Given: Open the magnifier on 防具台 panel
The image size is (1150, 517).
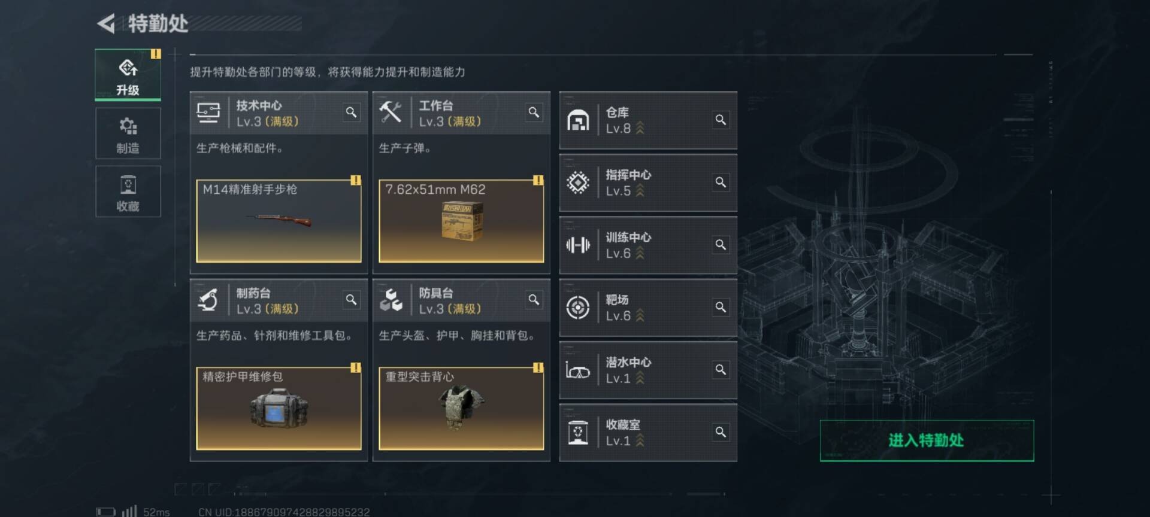Looking at the screenshot, I should click(534, 300).
